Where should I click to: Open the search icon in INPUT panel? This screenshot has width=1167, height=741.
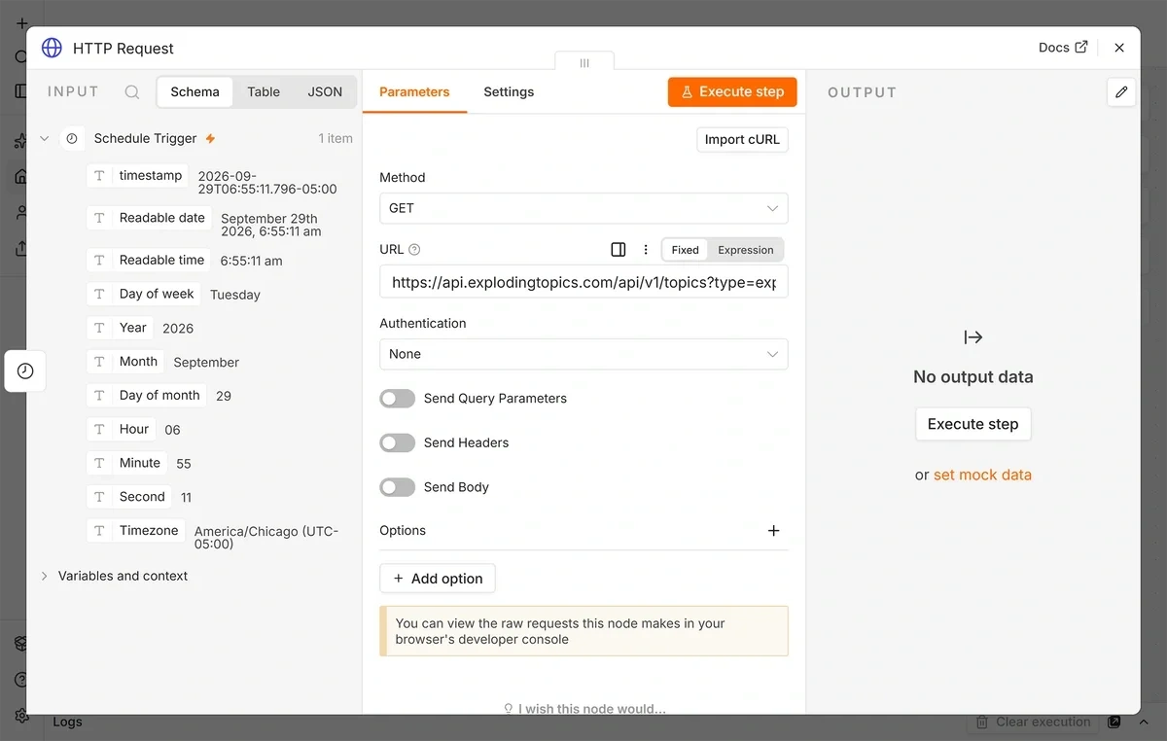pos(132,92)
